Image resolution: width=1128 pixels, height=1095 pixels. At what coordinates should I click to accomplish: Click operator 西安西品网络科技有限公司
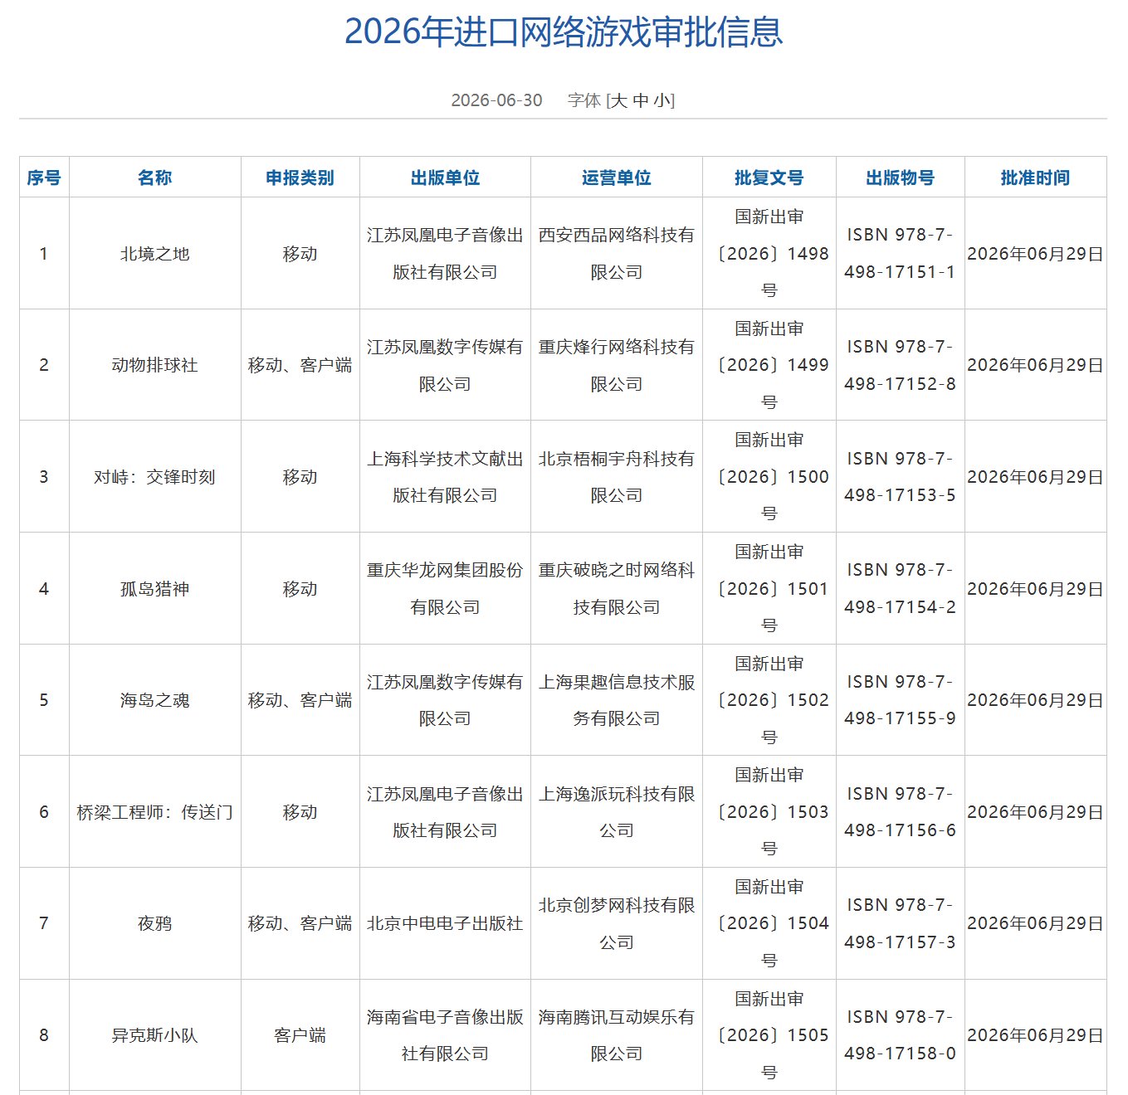point(617,254)
